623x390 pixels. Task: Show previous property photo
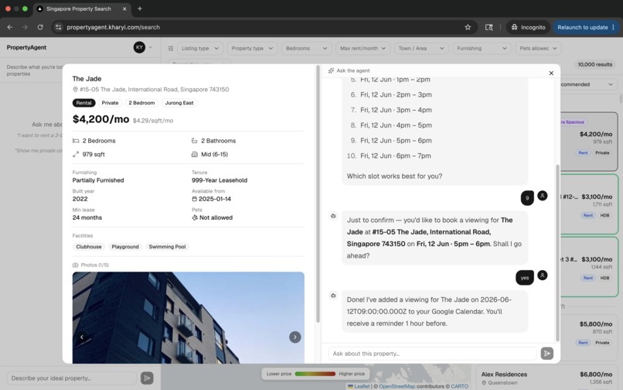[x=82, y=337]
